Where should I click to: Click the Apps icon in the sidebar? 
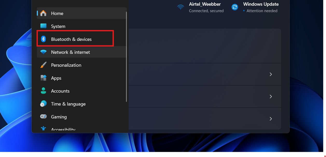pos(43,78)
